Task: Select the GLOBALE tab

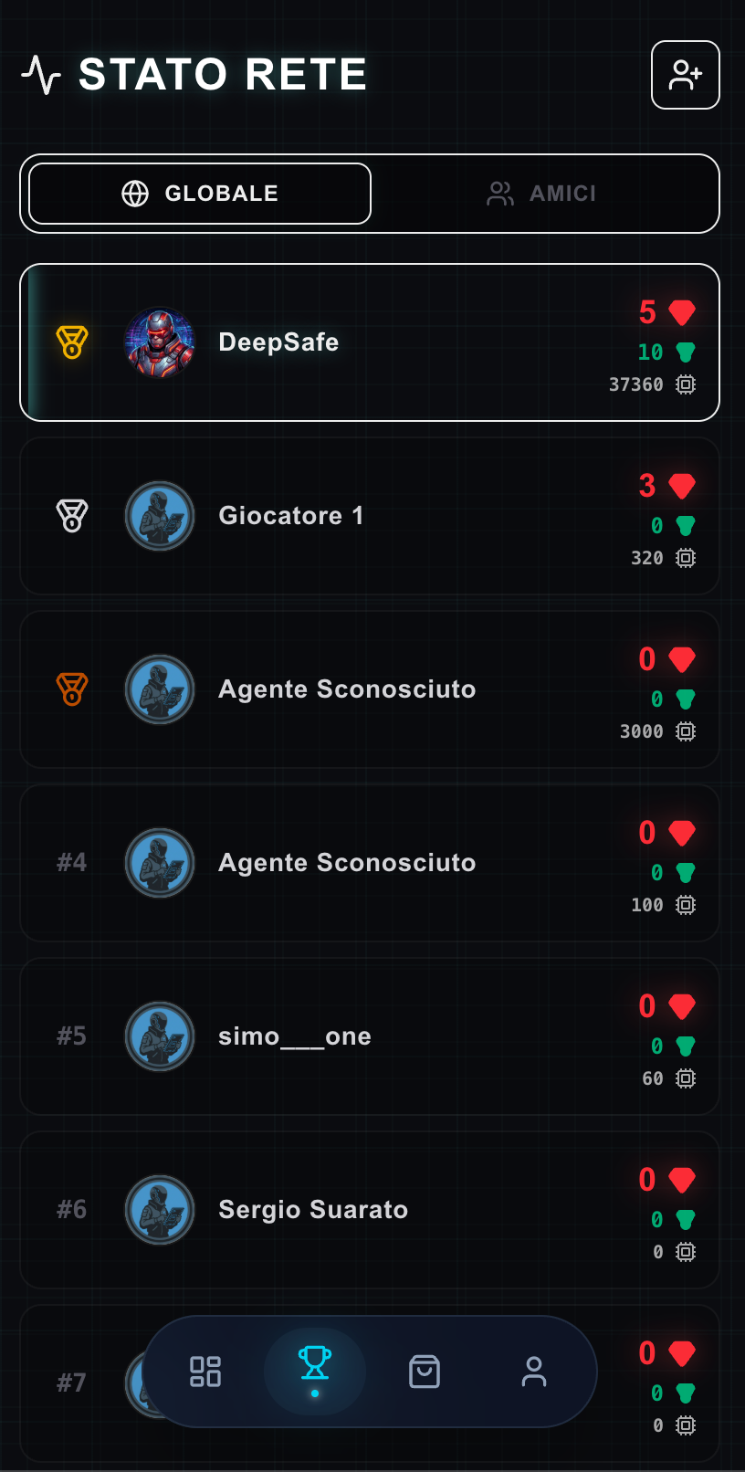Action: point(197,193)
